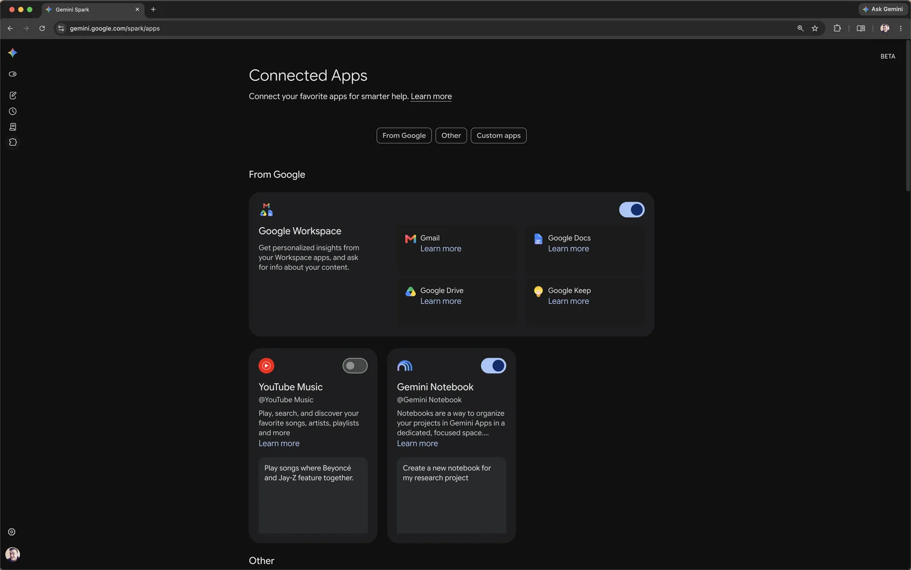Click the red YouTube Music icon
This screenshot has height=570, width=911.
tap(266, 366)
